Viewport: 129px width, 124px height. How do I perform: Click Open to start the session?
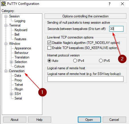(x=89, y=120)
